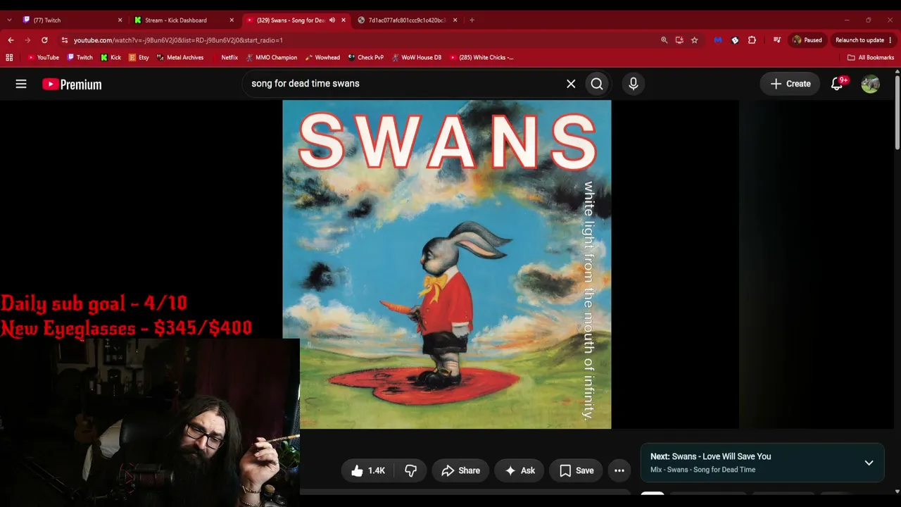Dislike the video with thumbs down
Image resolution: width=901 pixels, height=507 pixels.
tap(411, 470)
